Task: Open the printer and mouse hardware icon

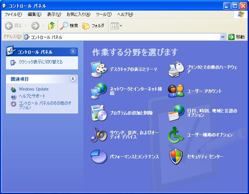Action: 176,69
